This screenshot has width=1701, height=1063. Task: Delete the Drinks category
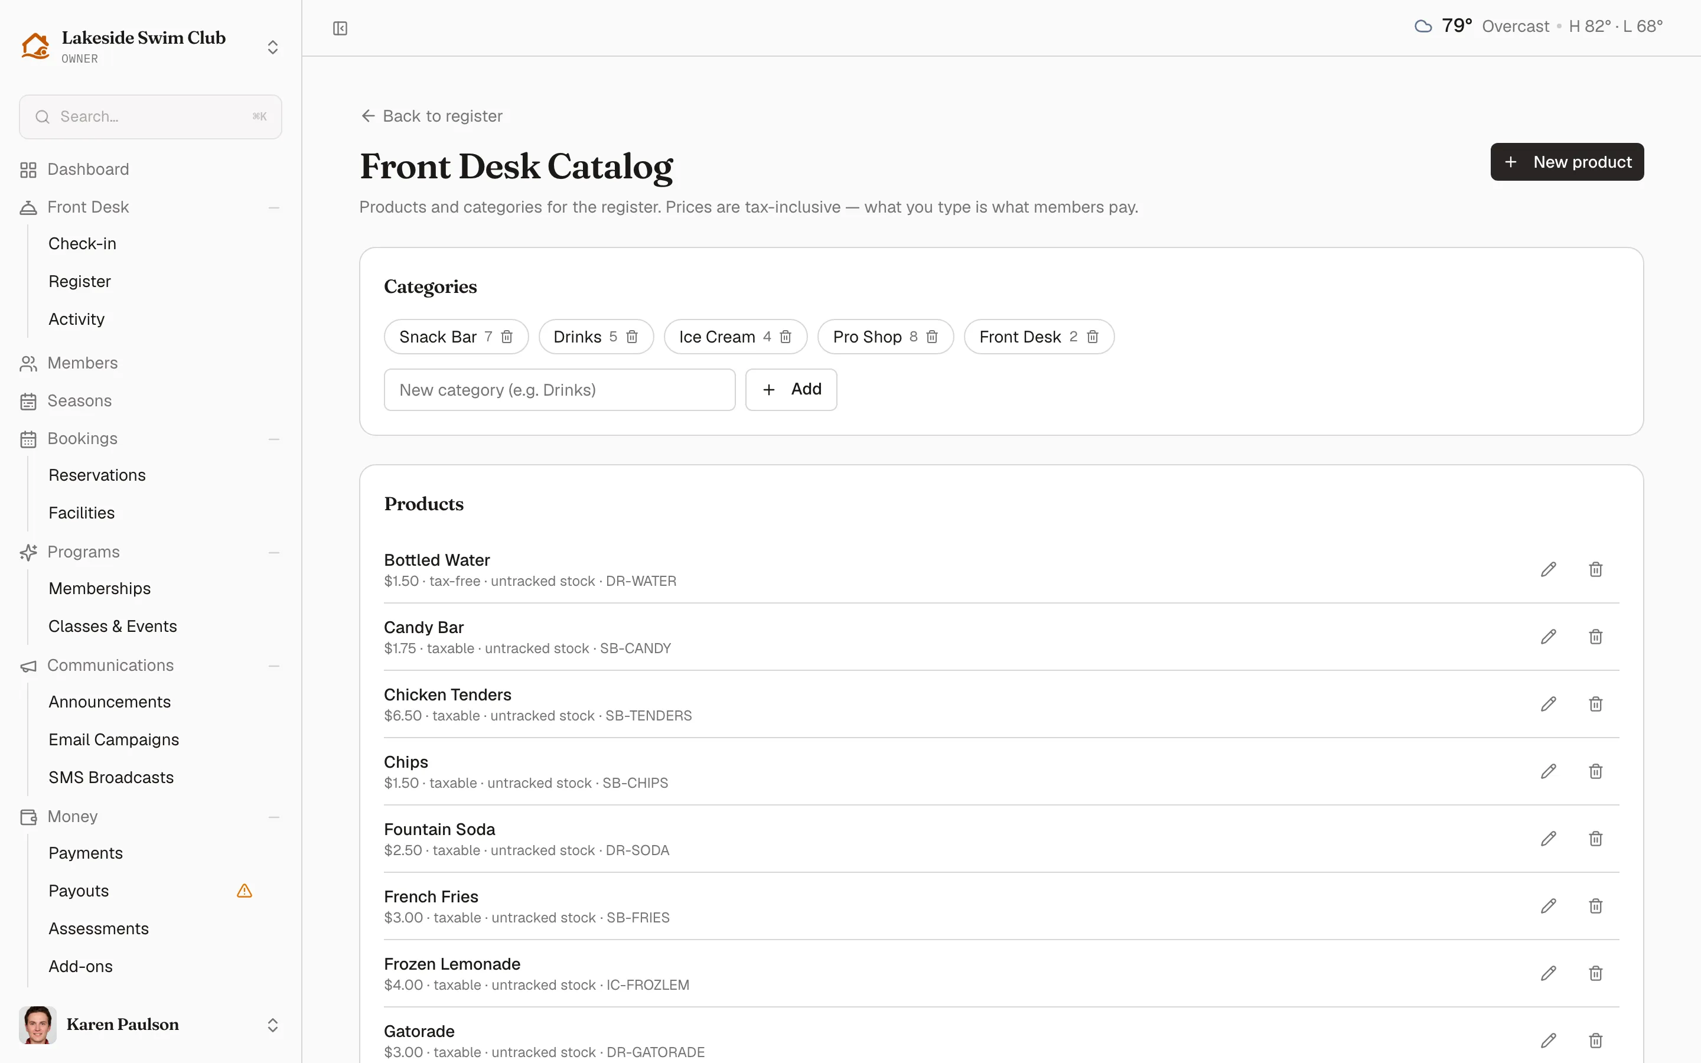632,337
